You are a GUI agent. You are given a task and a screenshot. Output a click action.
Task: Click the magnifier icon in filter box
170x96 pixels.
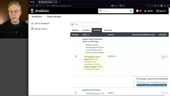73,24
